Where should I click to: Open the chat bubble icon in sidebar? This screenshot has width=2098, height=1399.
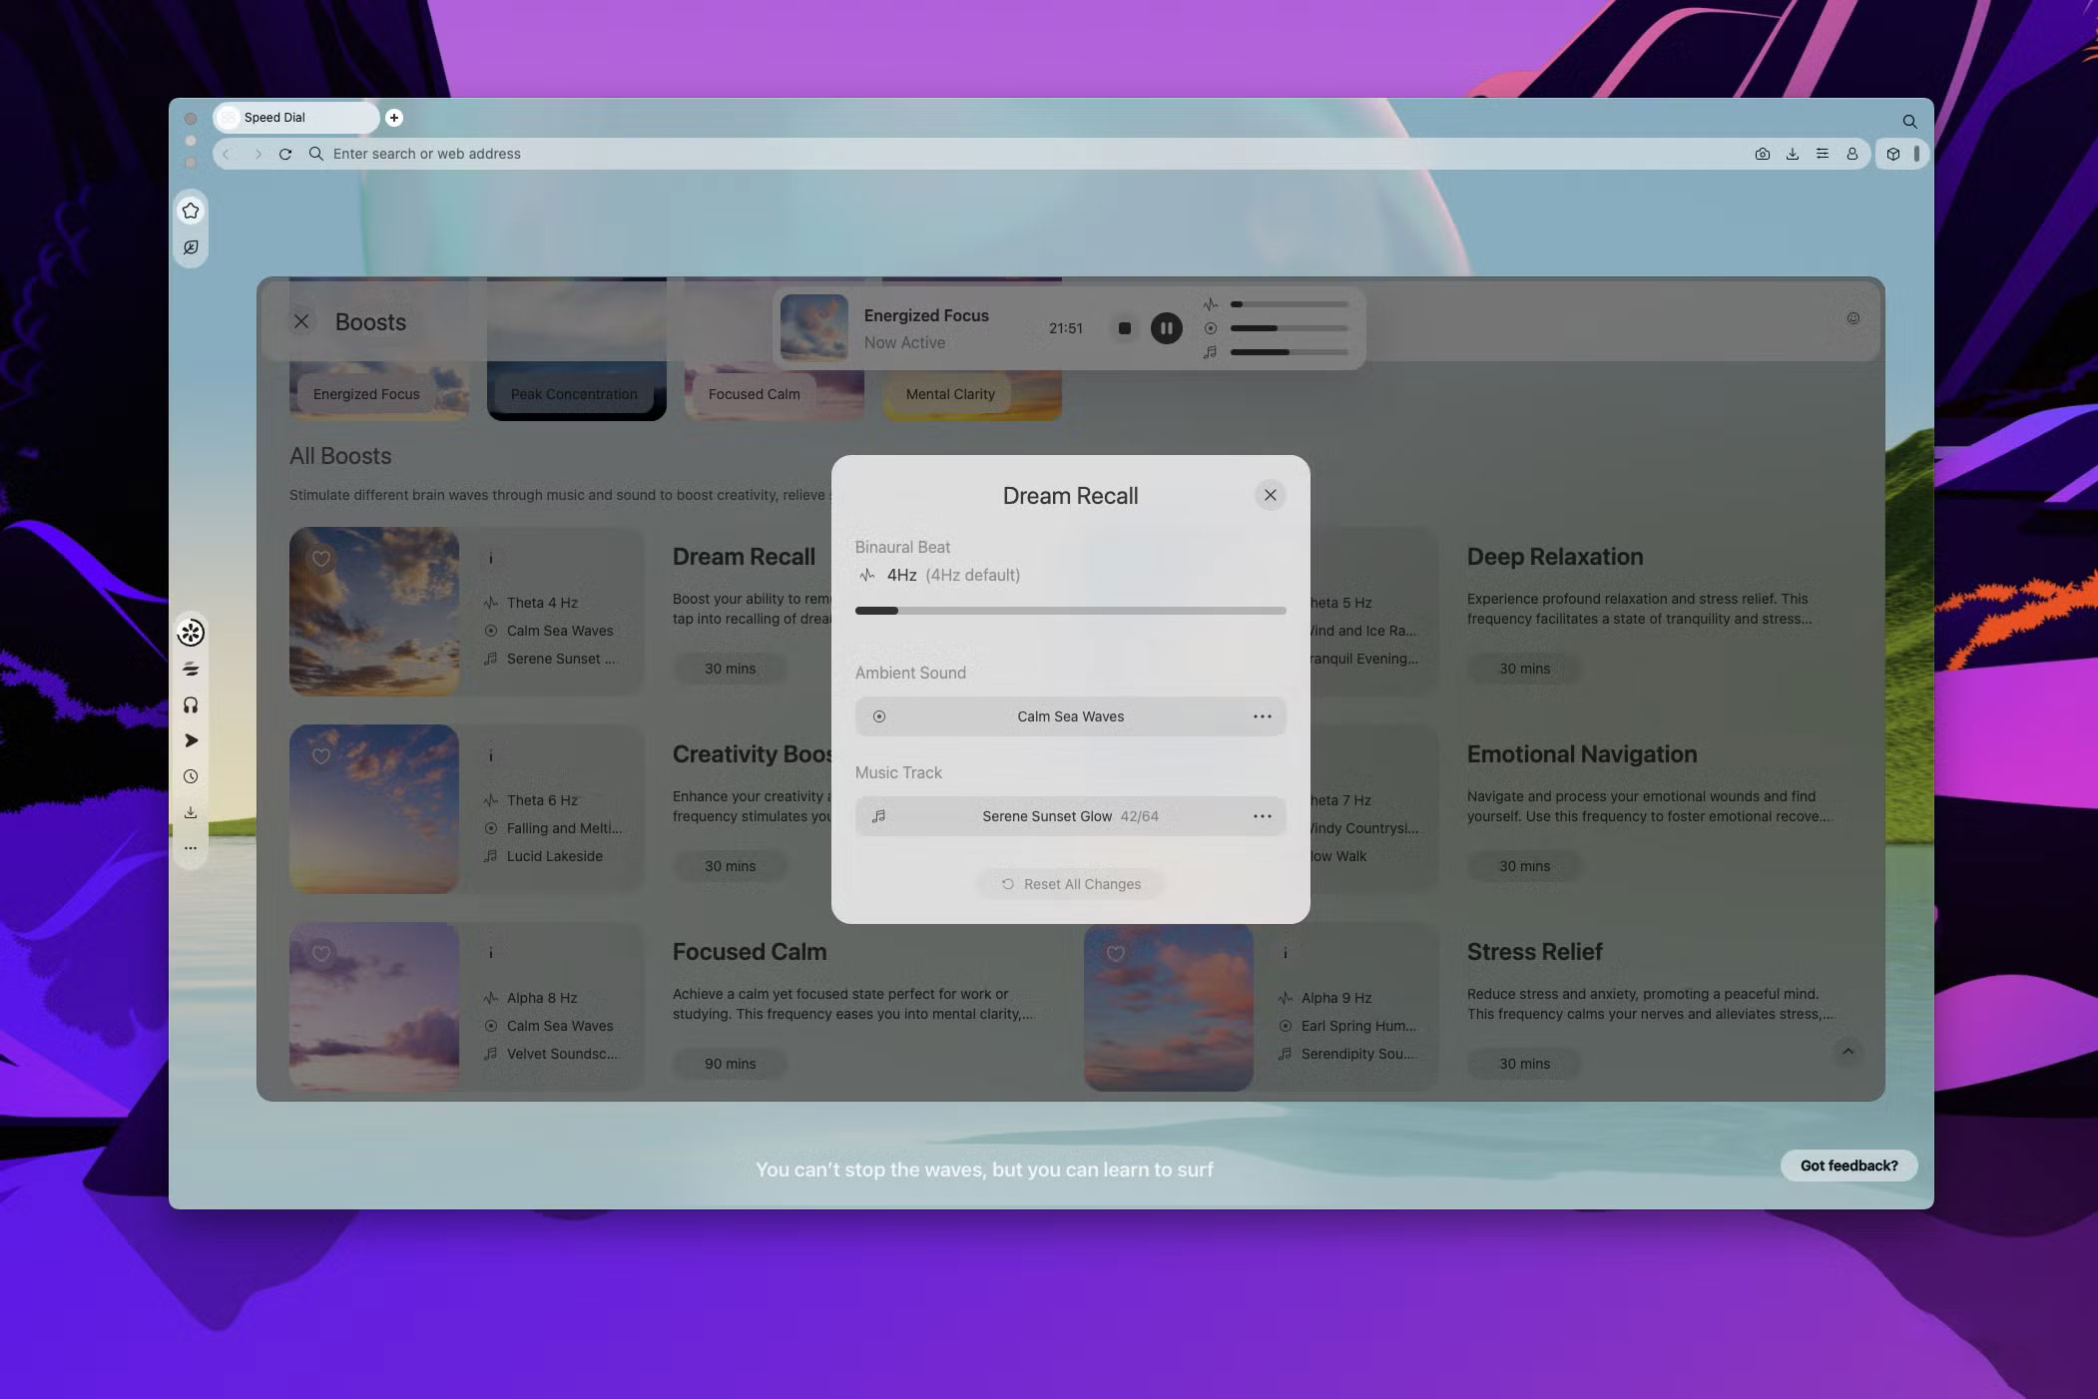point(191,247)
